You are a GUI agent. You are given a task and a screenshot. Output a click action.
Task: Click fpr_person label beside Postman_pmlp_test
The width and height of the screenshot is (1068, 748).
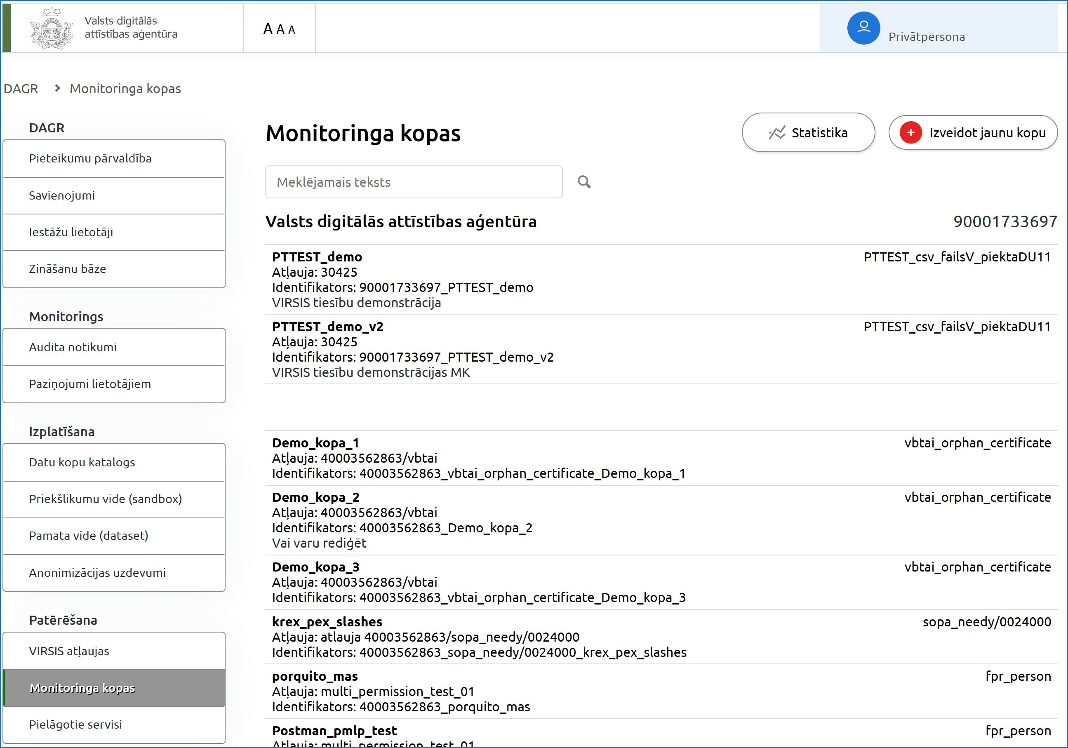1019,731
